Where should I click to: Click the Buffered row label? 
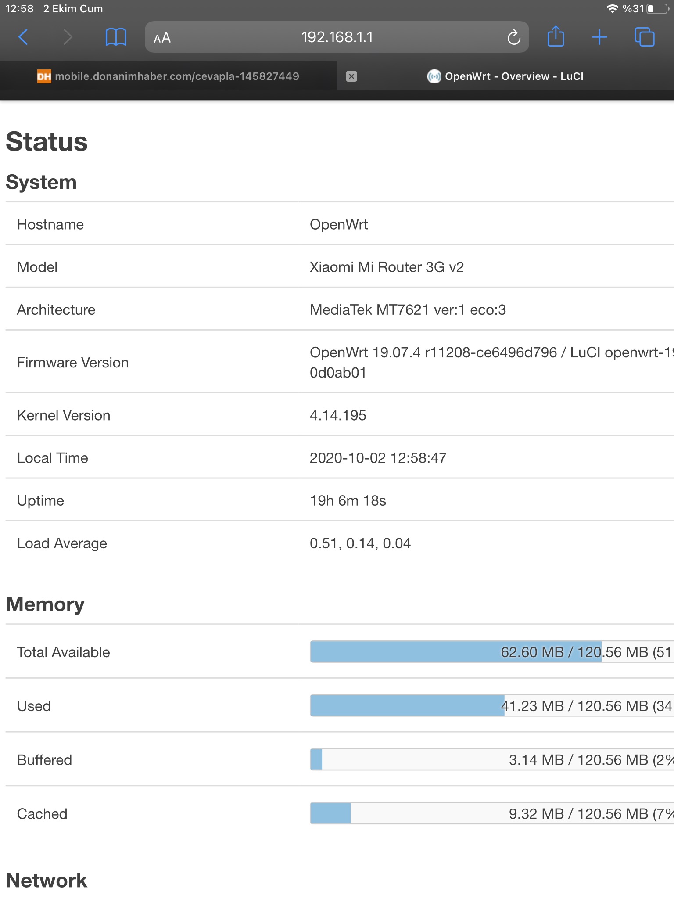(44, 760)
